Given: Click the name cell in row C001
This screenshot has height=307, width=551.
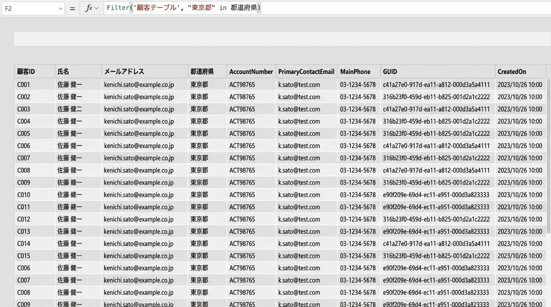Looking at the screenshot, I should [x=78, y=85].
